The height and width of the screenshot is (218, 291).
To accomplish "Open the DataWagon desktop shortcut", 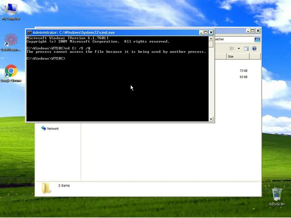I will click(11, 42).
